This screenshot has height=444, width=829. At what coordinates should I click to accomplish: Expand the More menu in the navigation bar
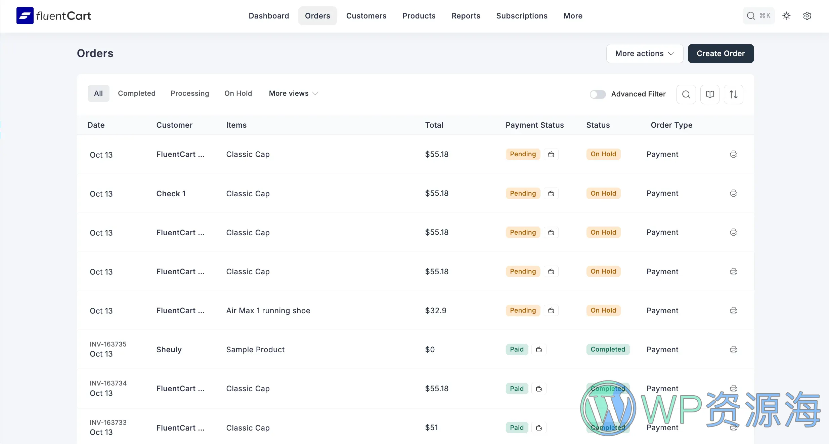pos(573,15)
